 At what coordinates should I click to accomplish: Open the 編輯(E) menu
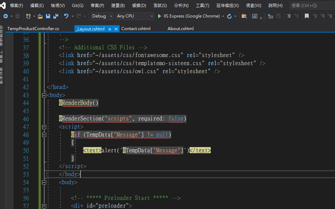click(37, 6)
